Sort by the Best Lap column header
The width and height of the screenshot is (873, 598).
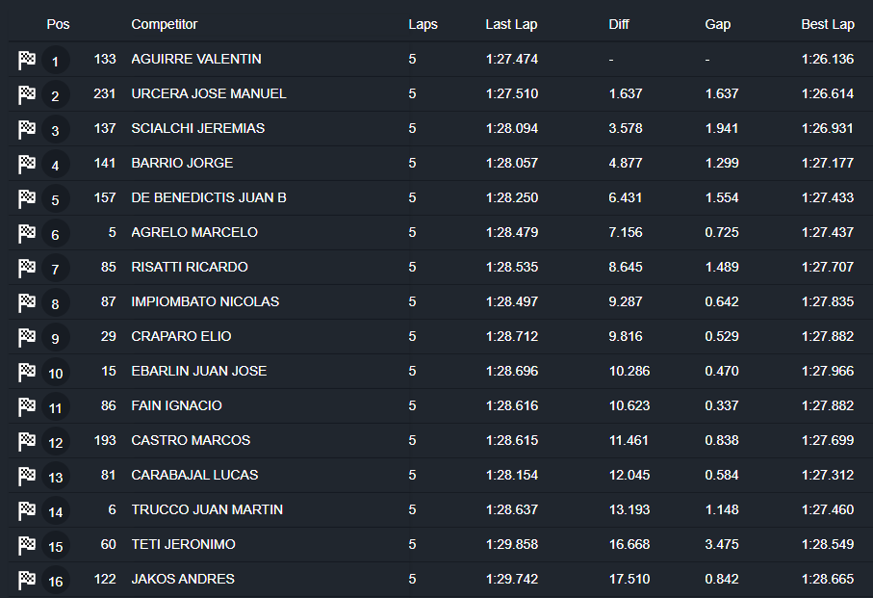tap(827, 24)
